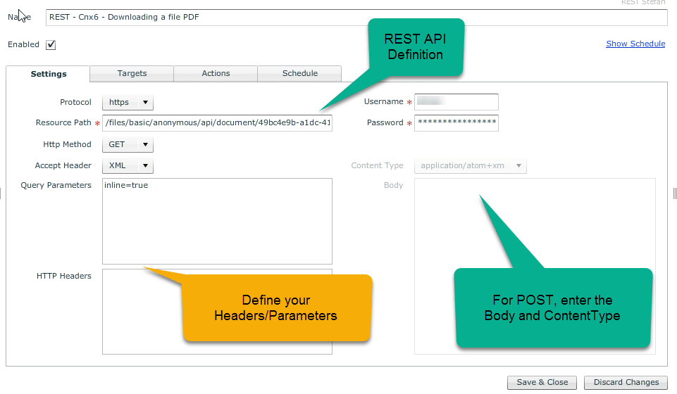Switch to the Actions tab
The image size is (677, 394).
216,73
